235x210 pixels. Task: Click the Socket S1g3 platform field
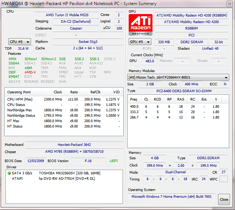tap(88, 42)
